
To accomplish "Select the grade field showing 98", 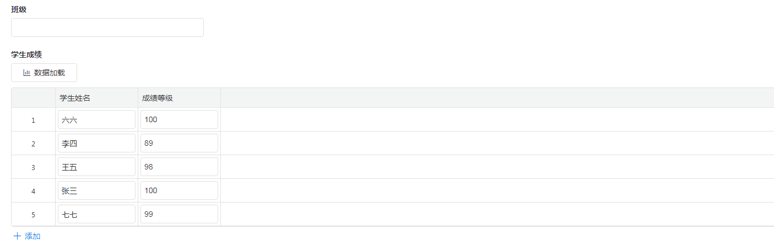I will [179, 167].
